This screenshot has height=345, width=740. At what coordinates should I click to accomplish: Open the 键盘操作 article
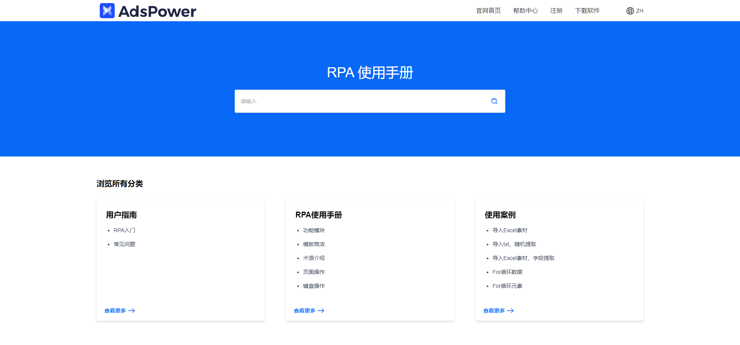pyautogui.click(x=314, y=286)
